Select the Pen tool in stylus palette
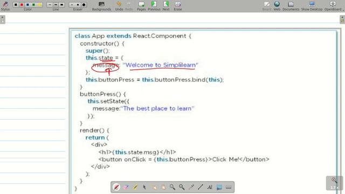The width and height of the screenshot is (345, 194). point(116,187)
